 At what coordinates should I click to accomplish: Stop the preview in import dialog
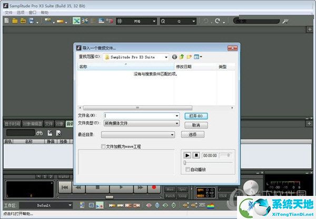[x=196, y=155]
